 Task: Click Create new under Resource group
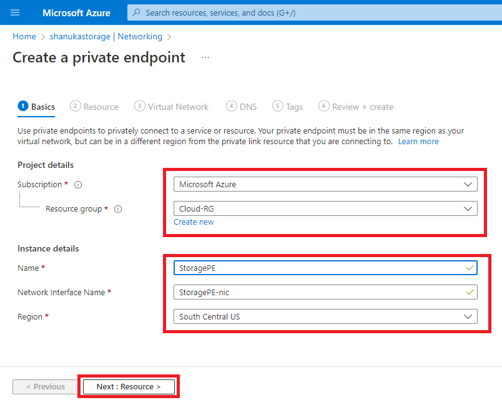194,222
